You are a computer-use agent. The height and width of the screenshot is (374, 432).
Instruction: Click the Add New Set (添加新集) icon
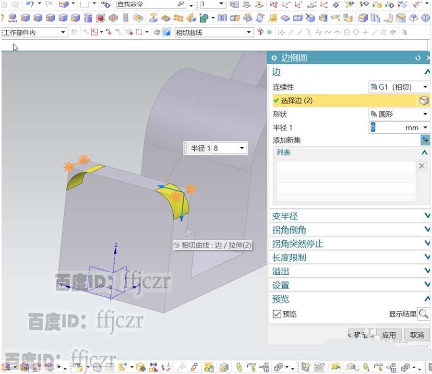coord(425,140)
